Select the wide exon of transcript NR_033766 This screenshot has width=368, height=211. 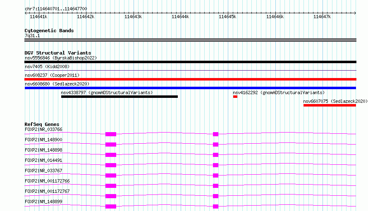pyautogui.click(x=111, y=134)
